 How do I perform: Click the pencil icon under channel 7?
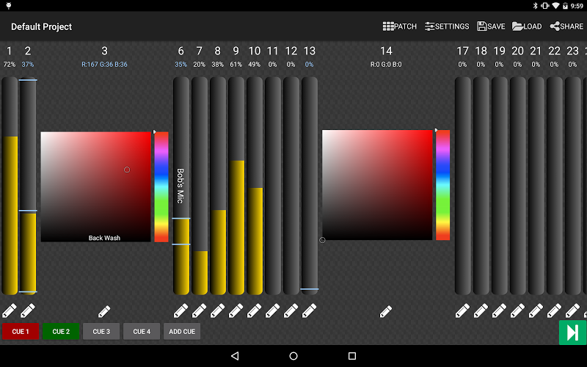pyautogui.click(x=199, y=310)
